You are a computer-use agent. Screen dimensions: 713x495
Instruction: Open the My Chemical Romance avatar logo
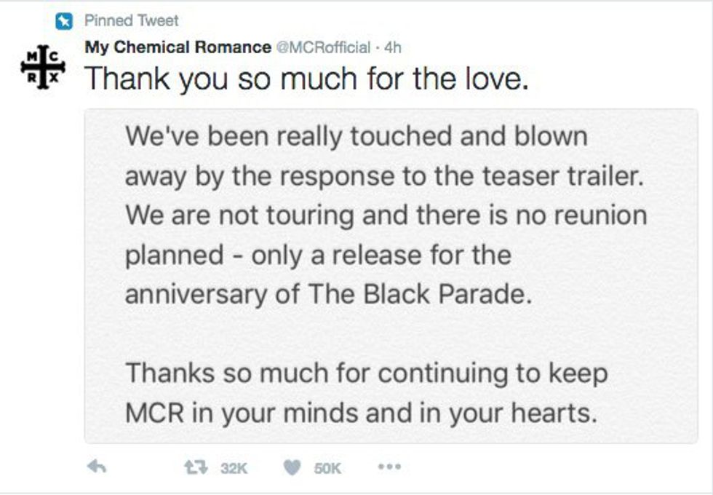[x=43, y=66]
